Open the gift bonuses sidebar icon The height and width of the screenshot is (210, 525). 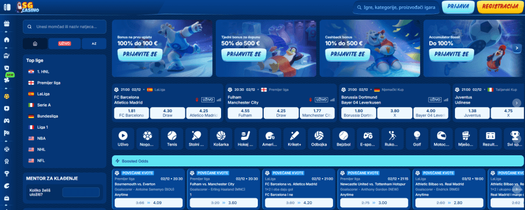coord(6,24)
